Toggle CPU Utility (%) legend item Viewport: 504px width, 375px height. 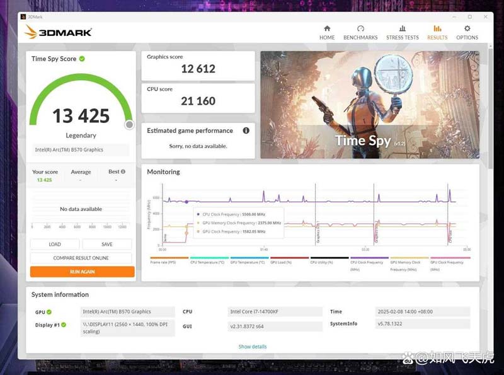click(329, 260)
